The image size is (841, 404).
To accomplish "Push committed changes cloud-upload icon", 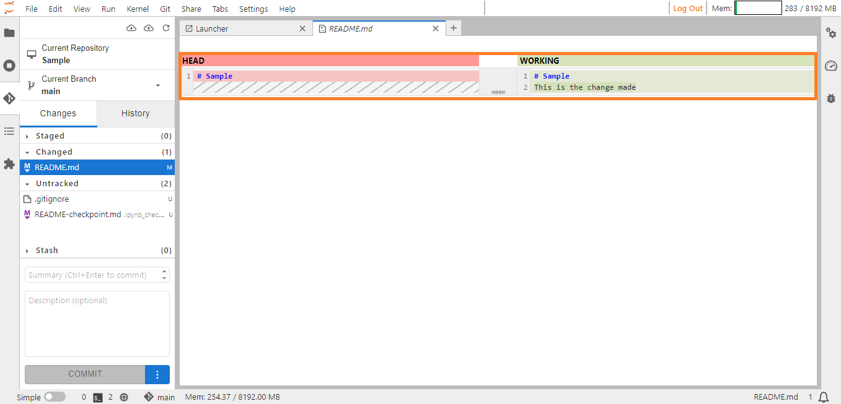I will (149, 28).
